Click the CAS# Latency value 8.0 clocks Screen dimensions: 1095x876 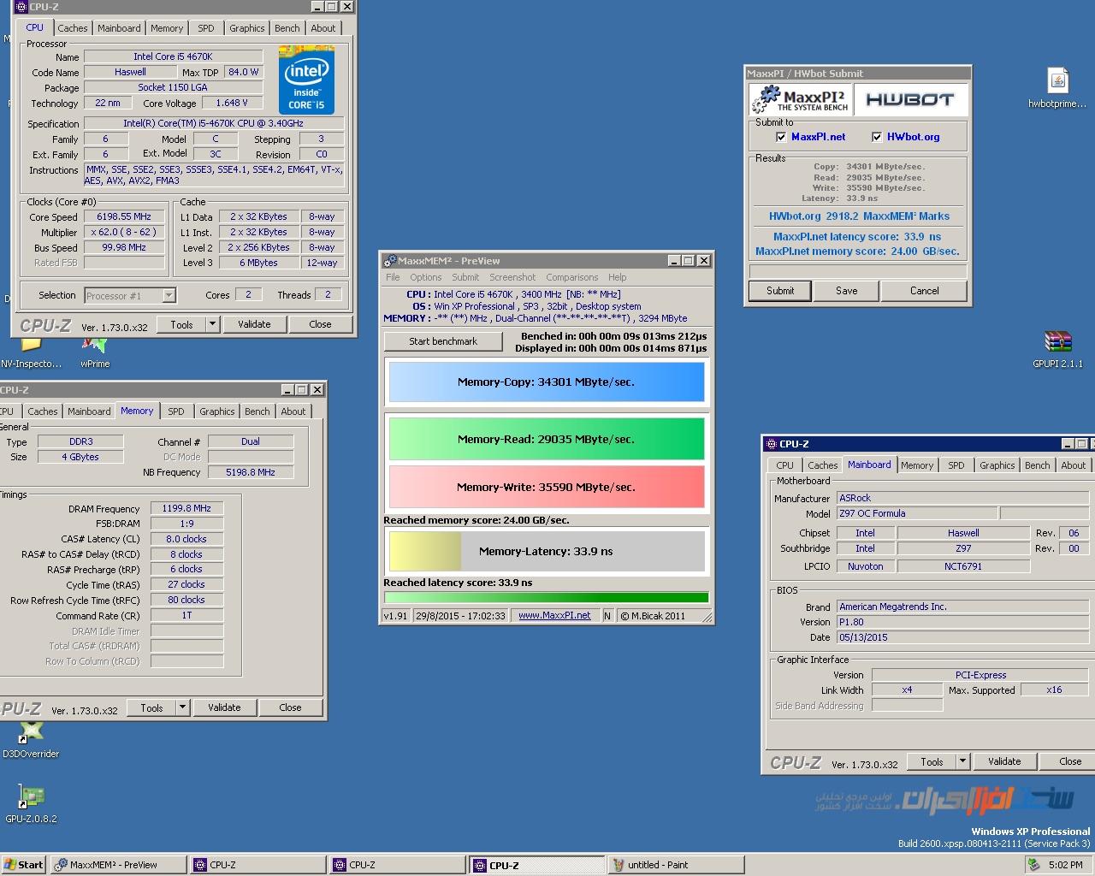(x=186, y=539)
